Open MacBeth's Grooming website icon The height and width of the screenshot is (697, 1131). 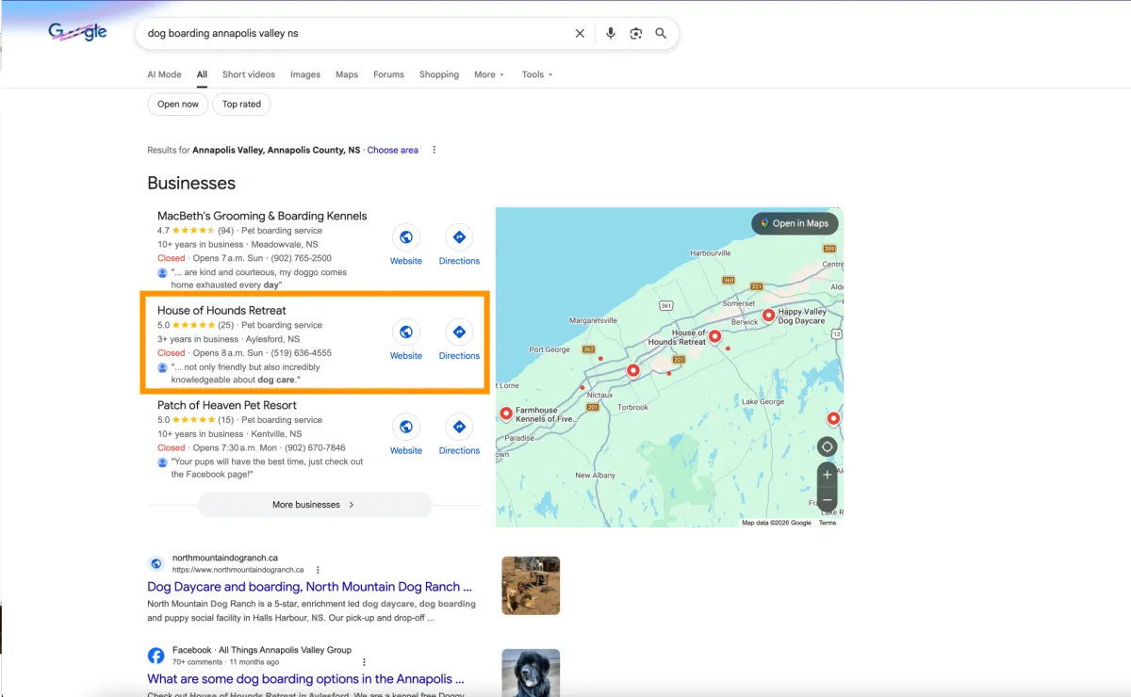coord(406,237)
